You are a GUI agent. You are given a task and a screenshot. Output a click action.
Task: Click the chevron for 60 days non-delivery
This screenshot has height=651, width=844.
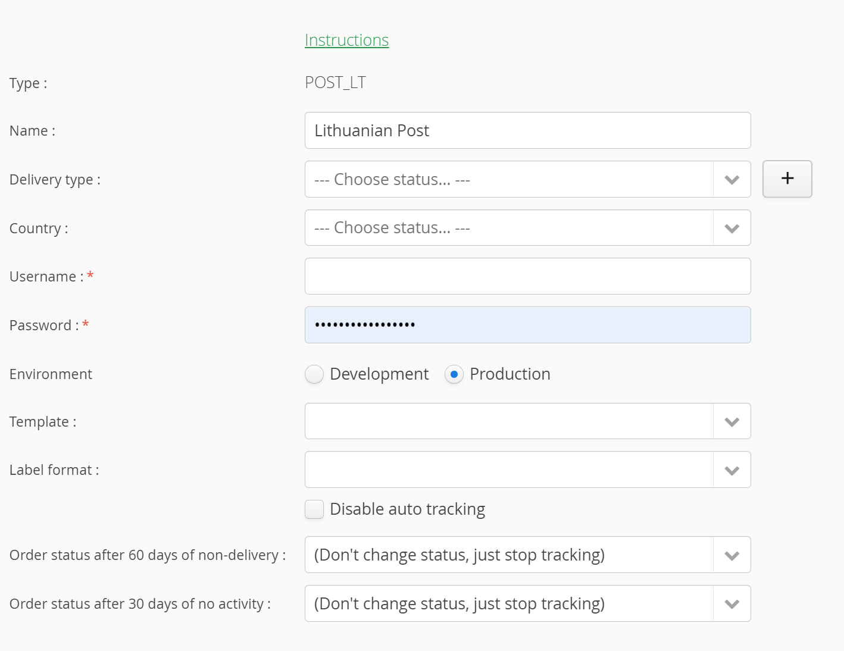click(x=732, y=556)
